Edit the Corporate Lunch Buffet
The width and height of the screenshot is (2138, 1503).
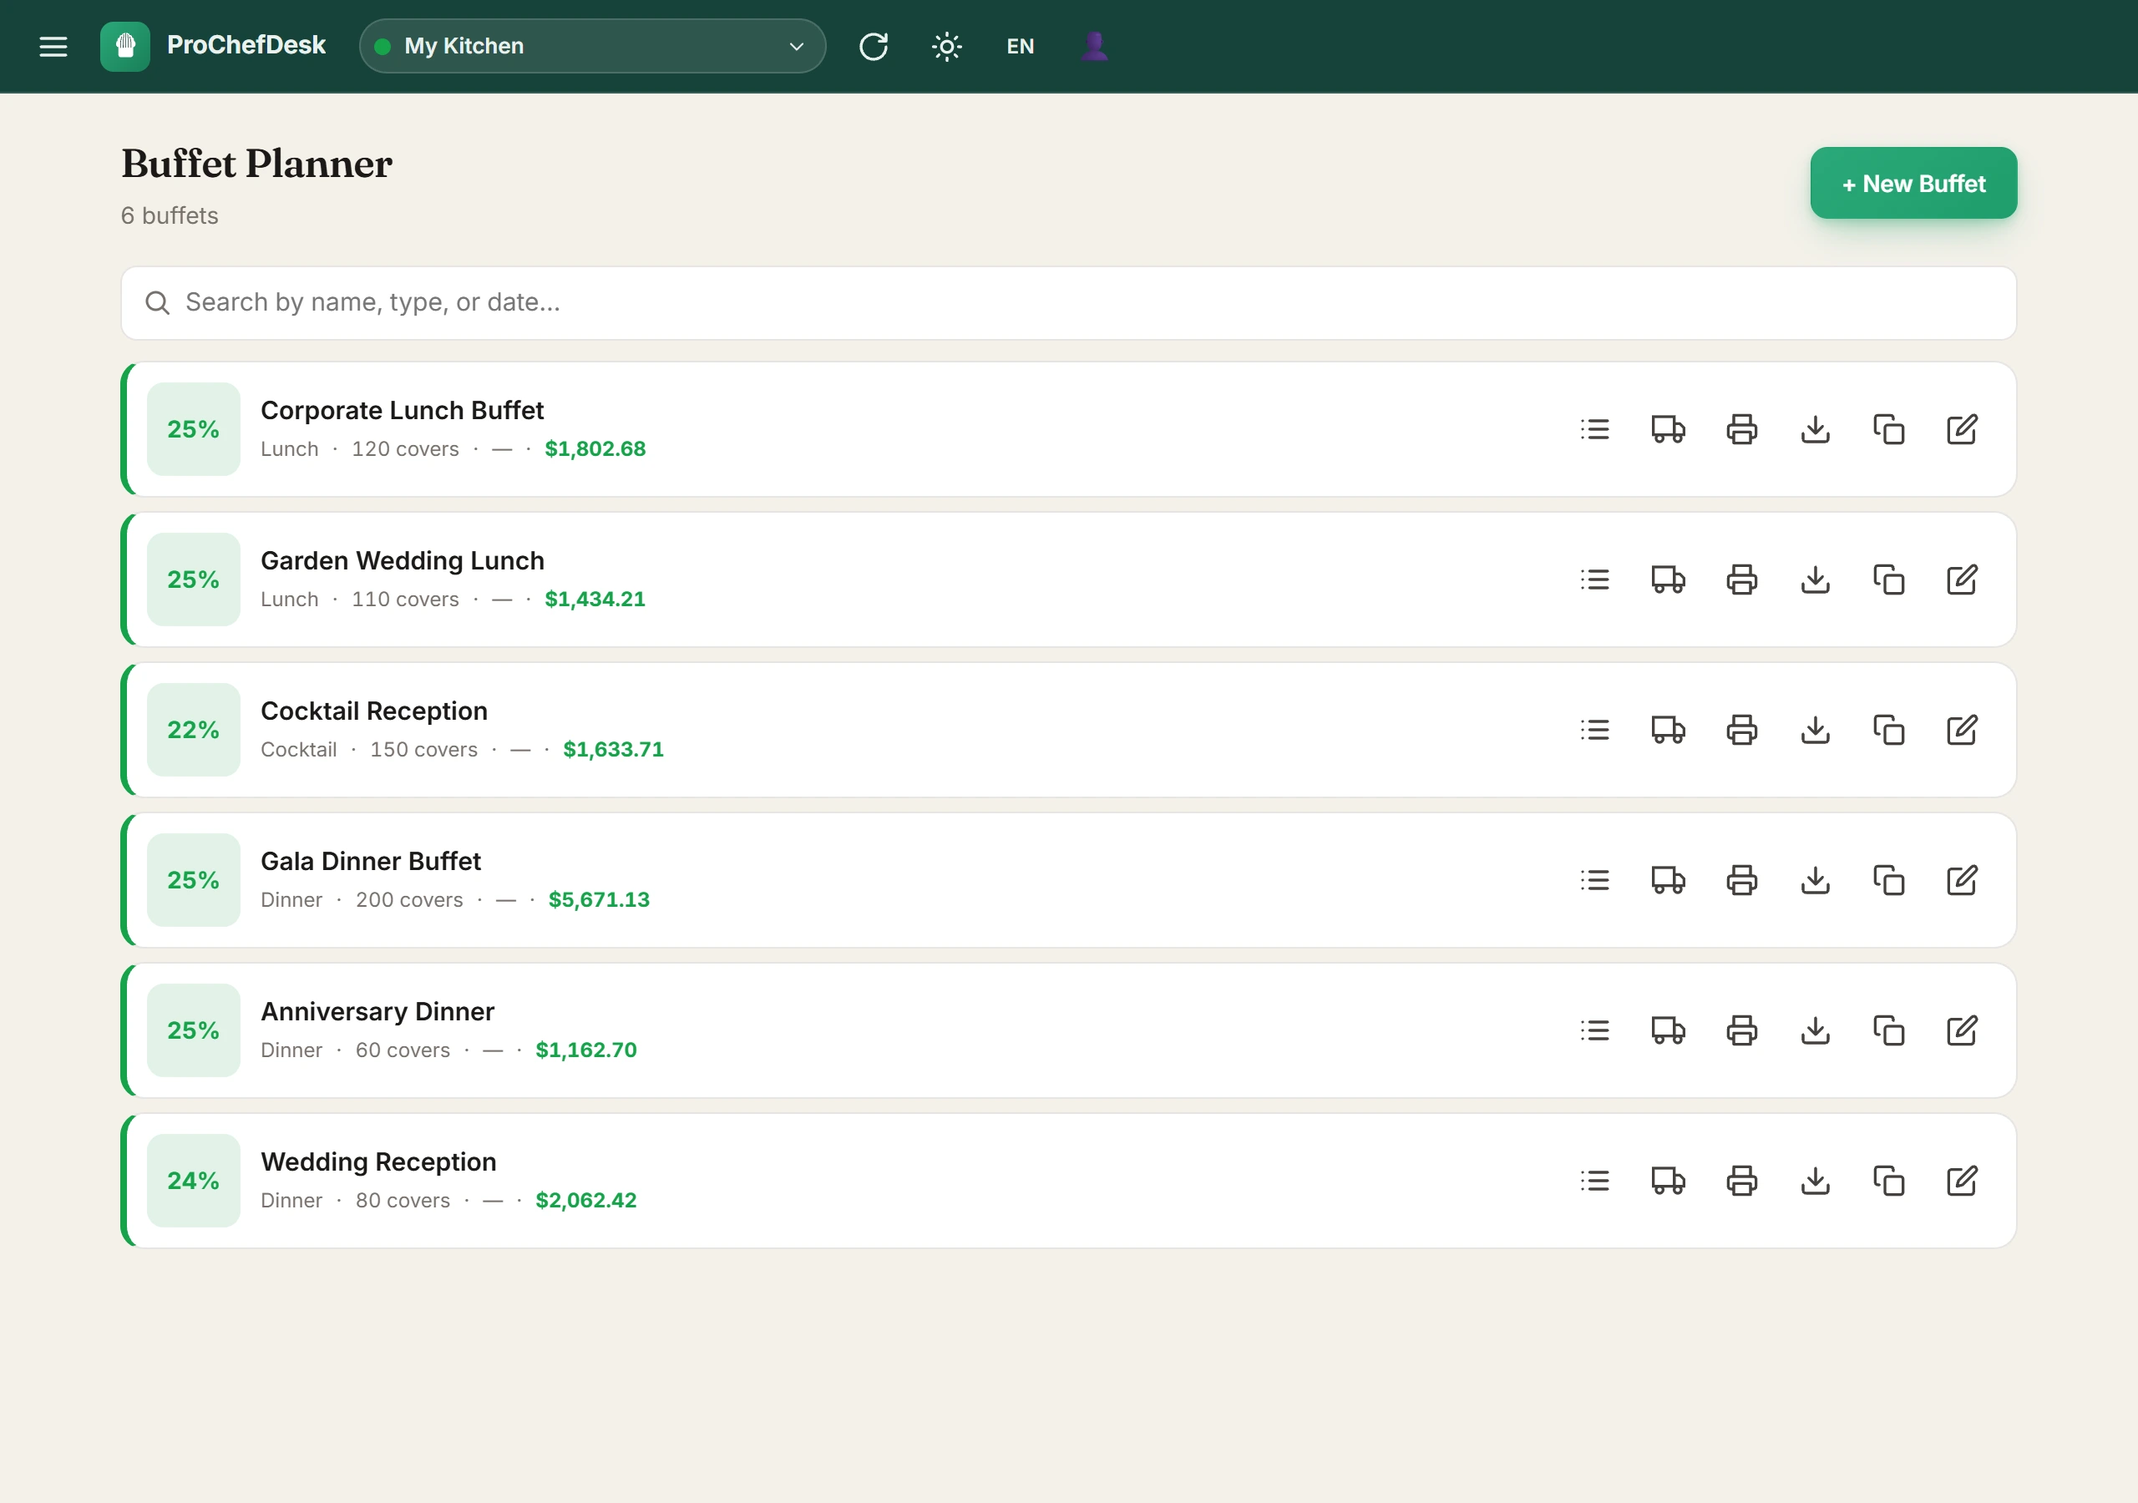click(x=1962, y=429)
